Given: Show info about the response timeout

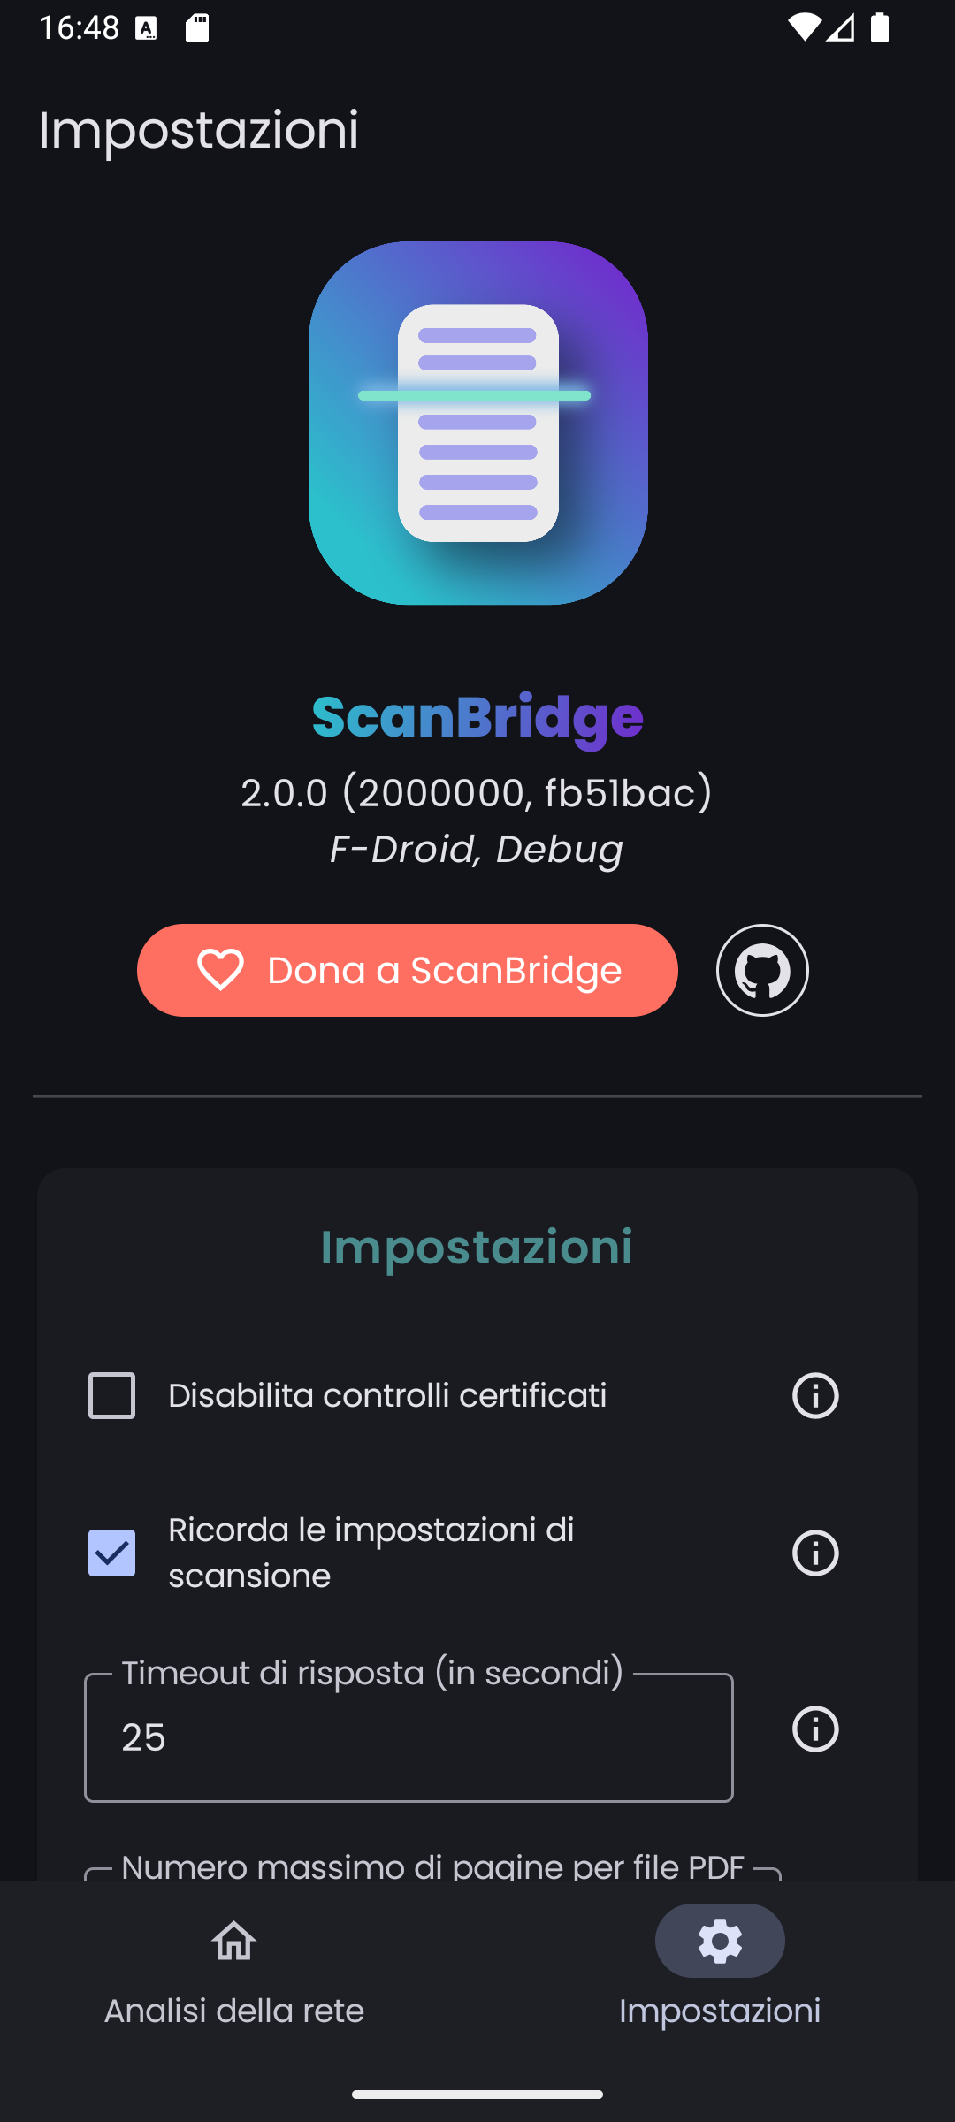Looking at the screenshot, I should pos(815,1729).
